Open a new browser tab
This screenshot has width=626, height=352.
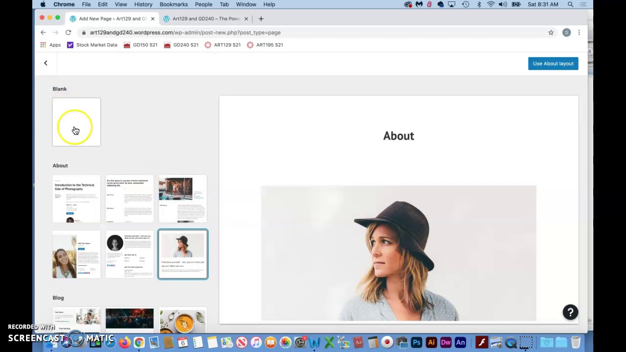point(261,19)
